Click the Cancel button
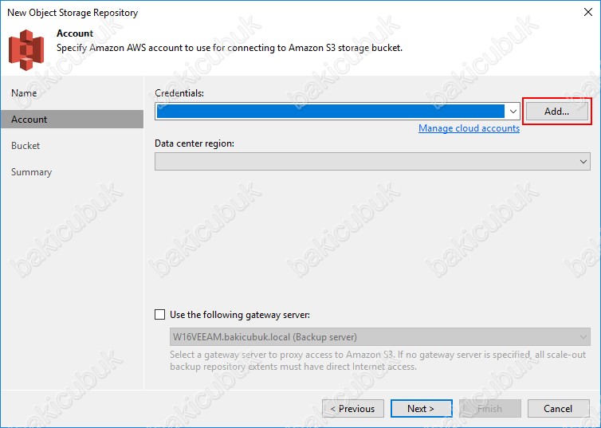Viewport: 601px width, 428px height. coord(559,409)
